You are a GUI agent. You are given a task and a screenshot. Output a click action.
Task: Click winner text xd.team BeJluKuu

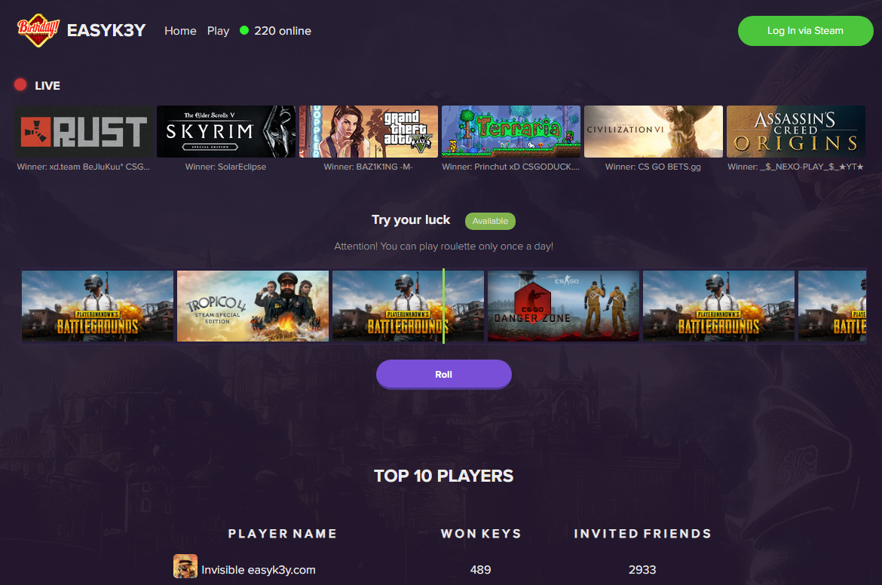pos(83,167)
